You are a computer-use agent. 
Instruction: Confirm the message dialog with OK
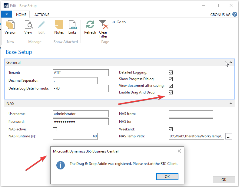pyautogui.click(x=167, y=176)
